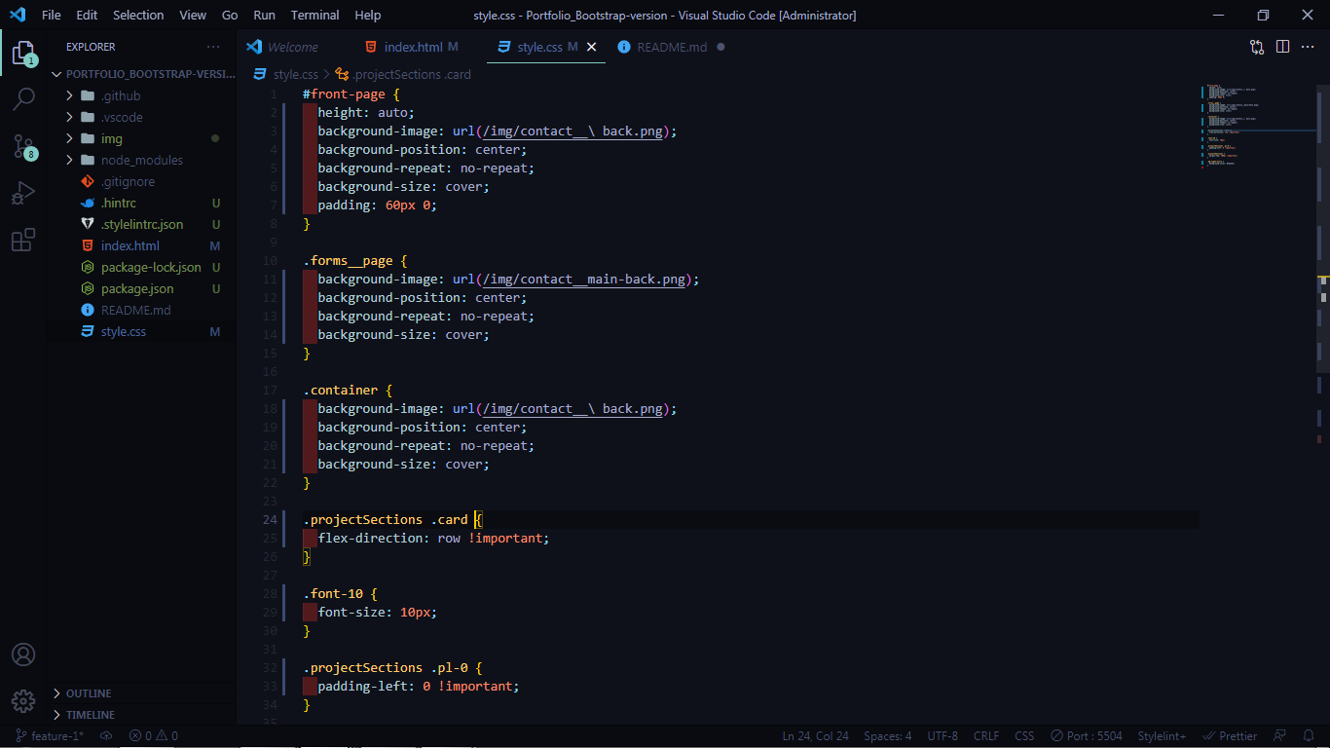Click the Ln 24, Col 24 cursor position

point(816,736)
